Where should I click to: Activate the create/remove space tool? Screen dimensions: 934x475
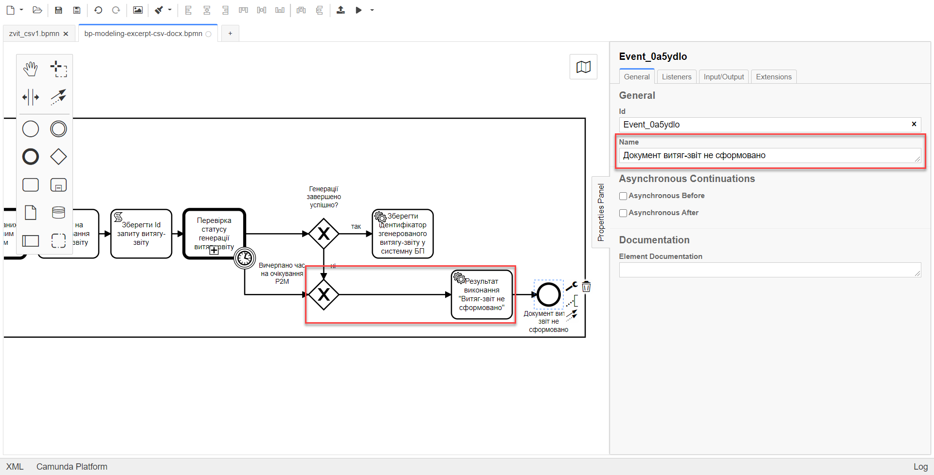[x=31, y=97]
